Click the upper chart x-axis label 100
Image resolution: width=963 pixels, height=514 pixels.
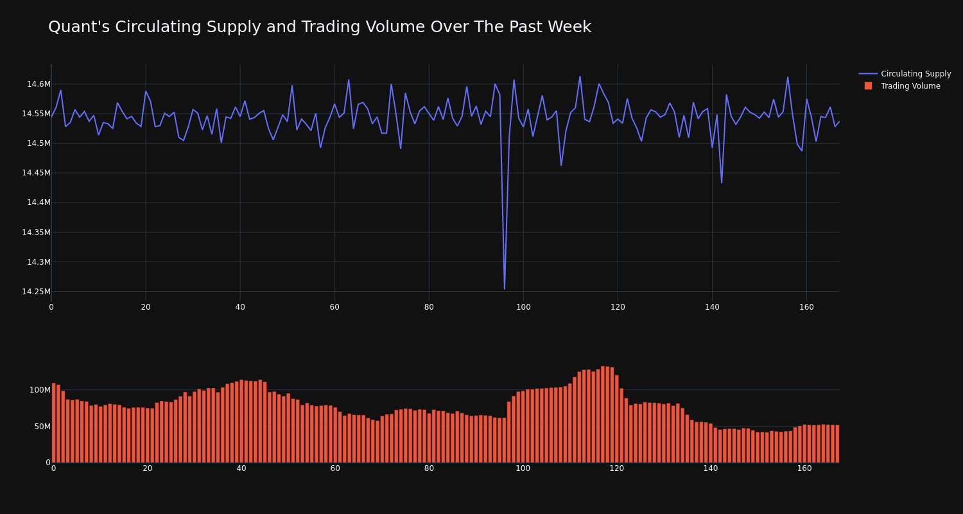click(x=523, y=307)
